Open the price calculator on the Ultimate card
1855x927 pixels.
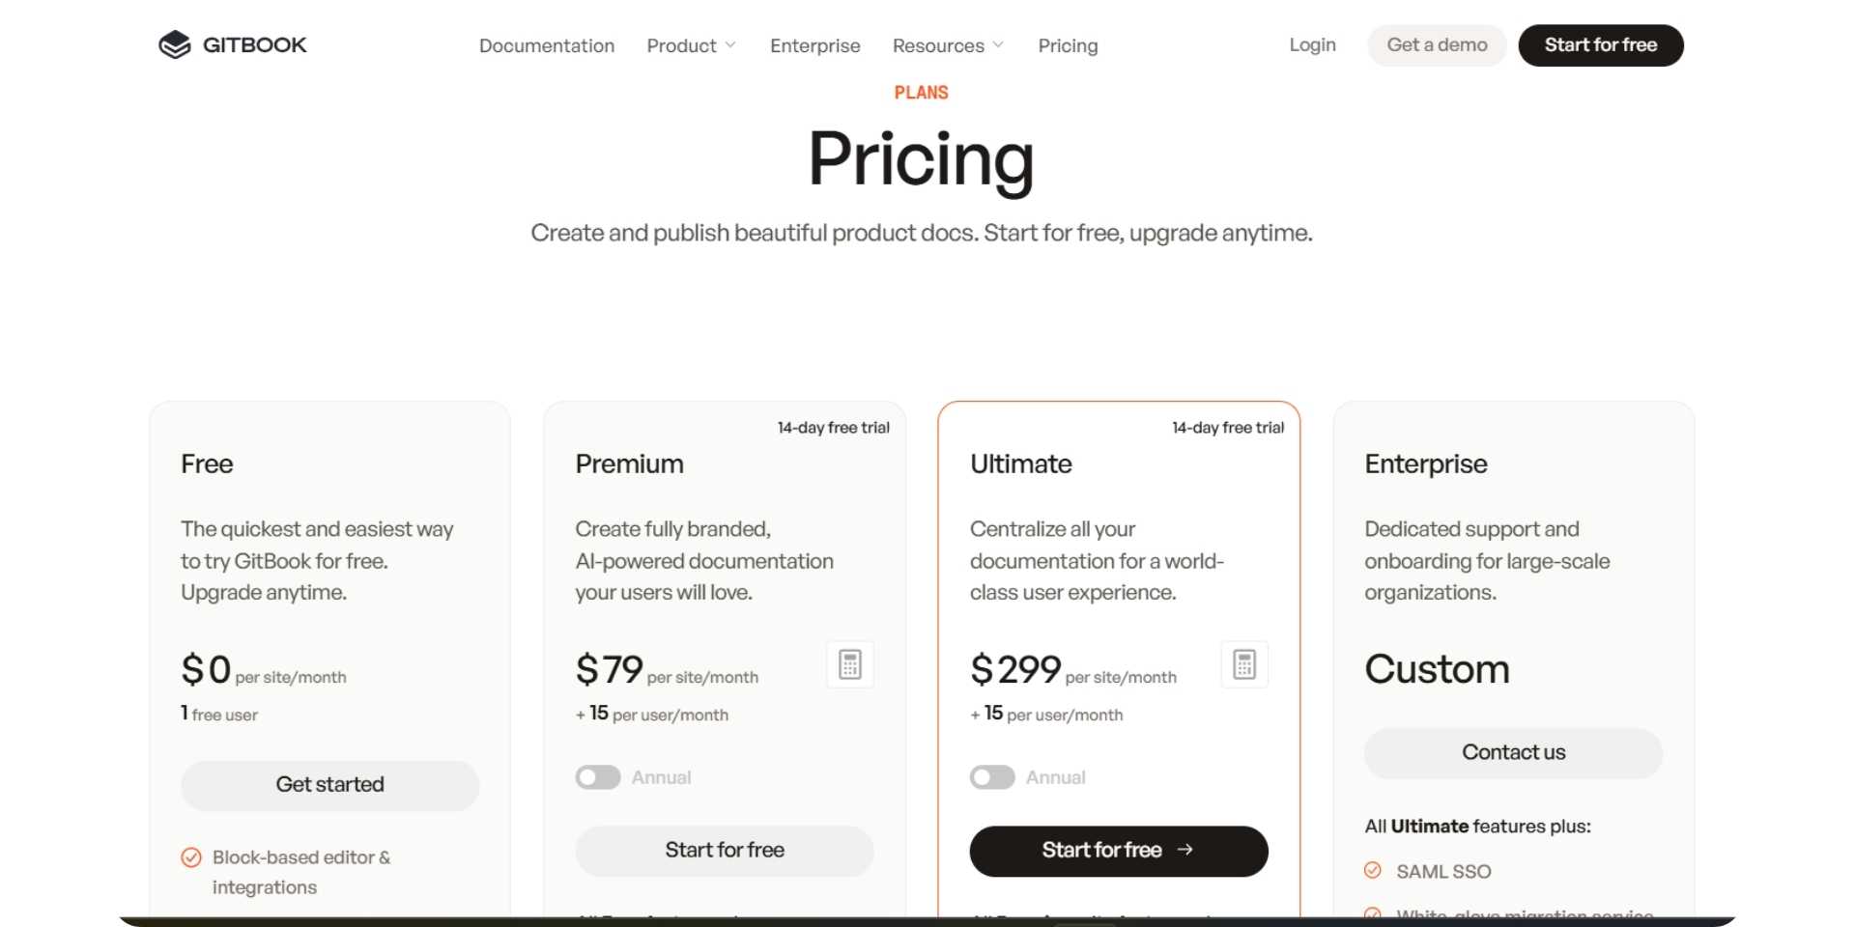point(1243,664)
